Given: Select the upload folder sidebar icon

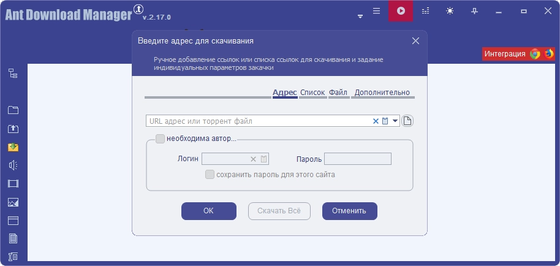Looking at the screenshot, I should 13,129.
